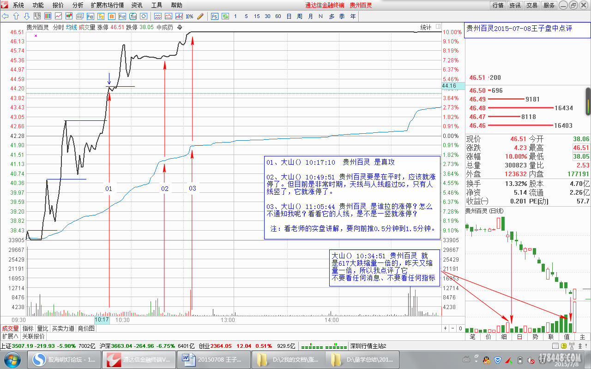
Task: Switch to the 竞价图 tab
Action: pos(86,328)
